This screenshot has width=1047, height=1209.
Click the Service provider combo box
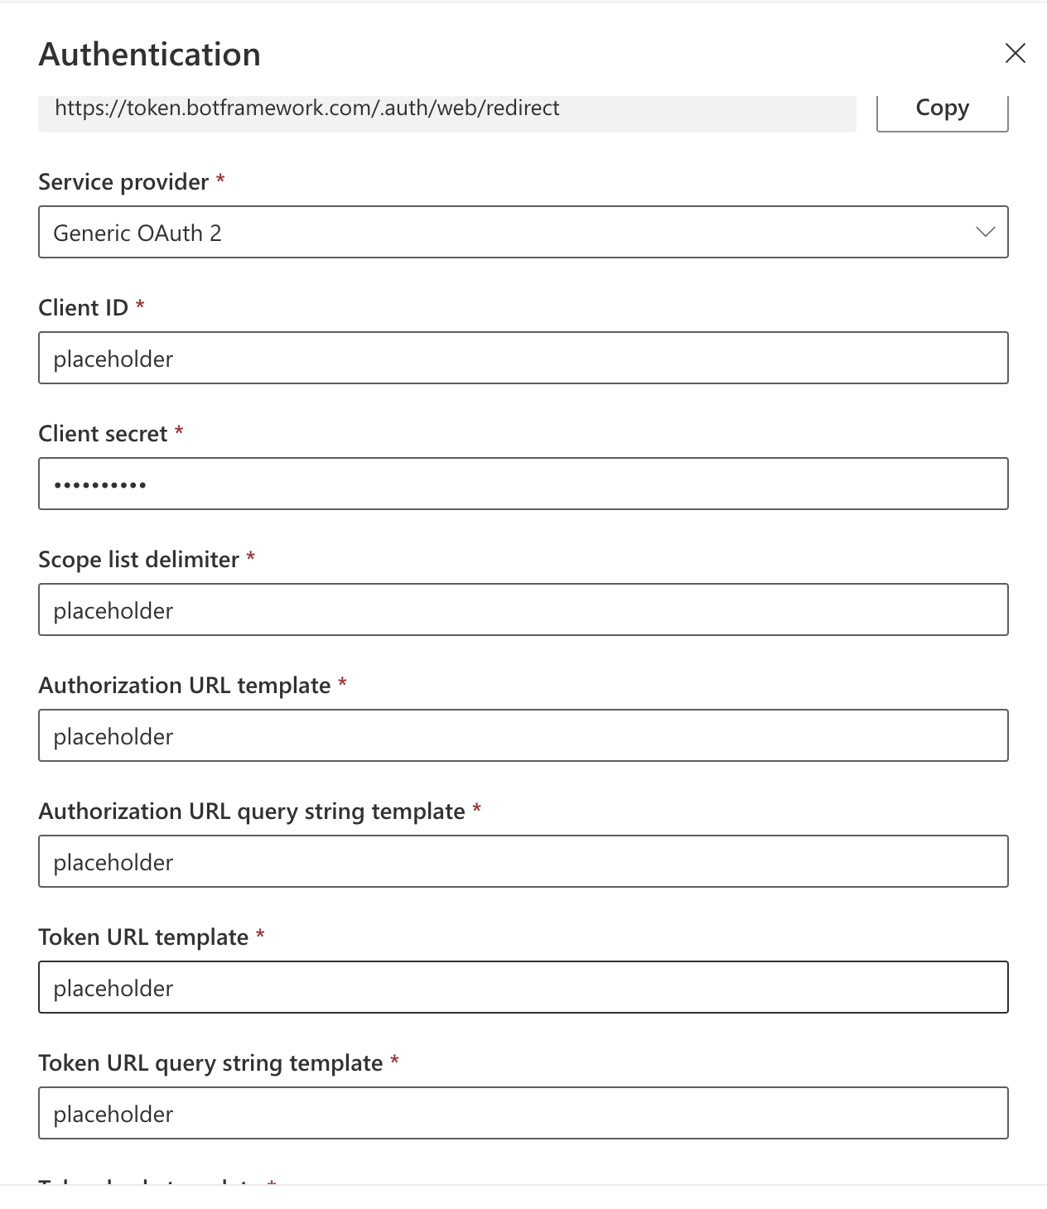click(x=523, y=233)
